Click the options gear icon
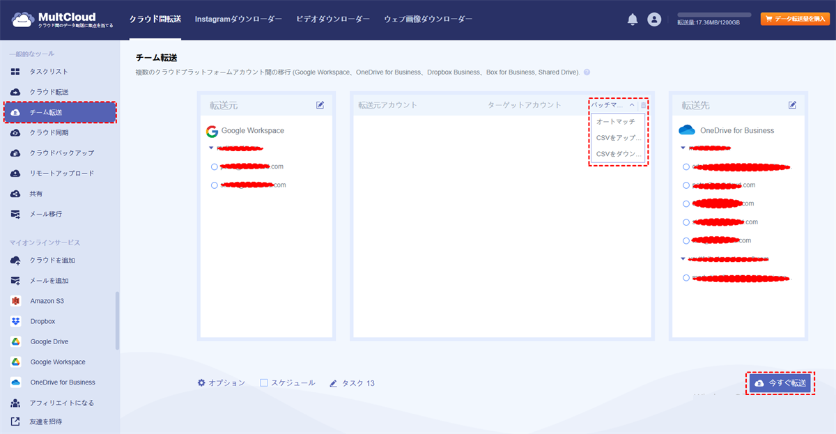Screen dimensions: 836x434 click(201, 383)
